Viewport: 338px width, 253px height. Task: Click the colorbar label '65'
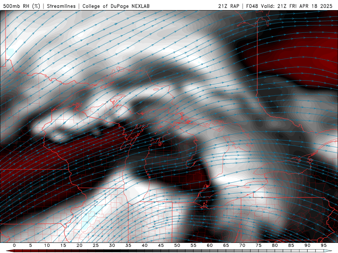tap(226, 245)
